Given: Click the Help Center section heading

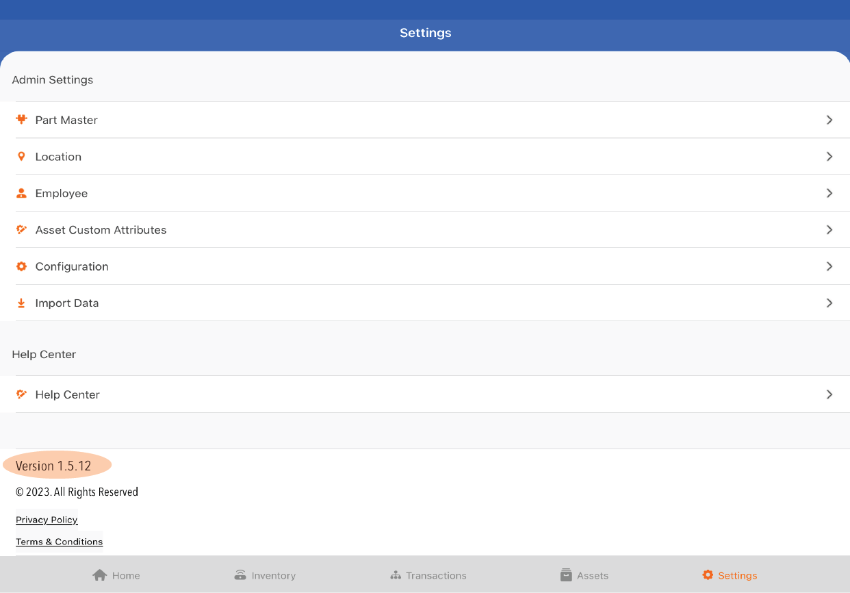Looking at the screenshot, I should (44, 355).
